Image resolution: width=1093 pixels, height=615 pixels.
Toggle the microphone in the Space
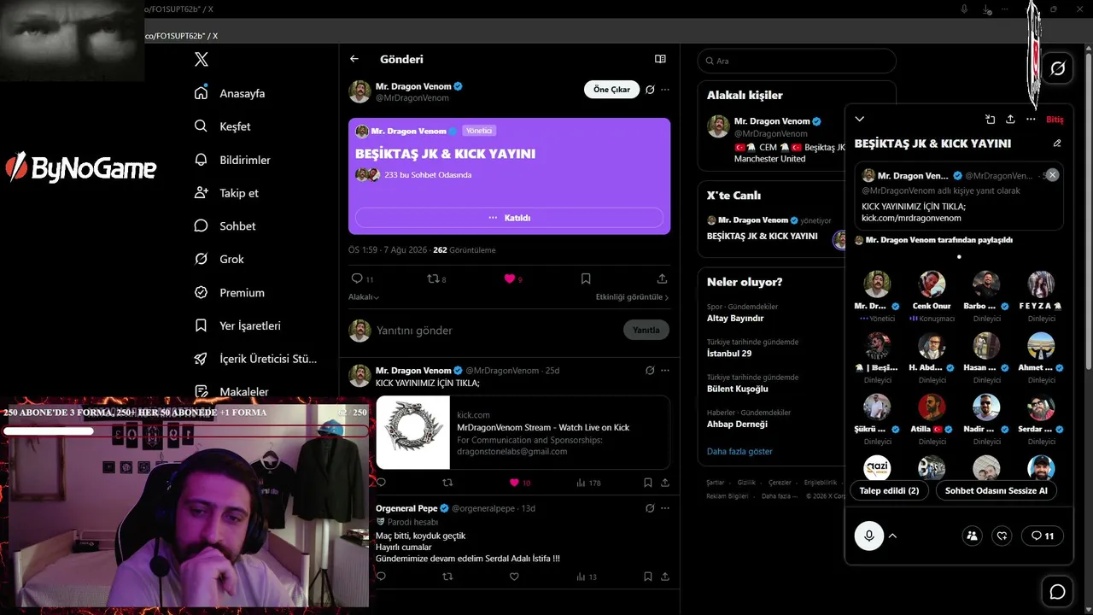tap(869, 536)
